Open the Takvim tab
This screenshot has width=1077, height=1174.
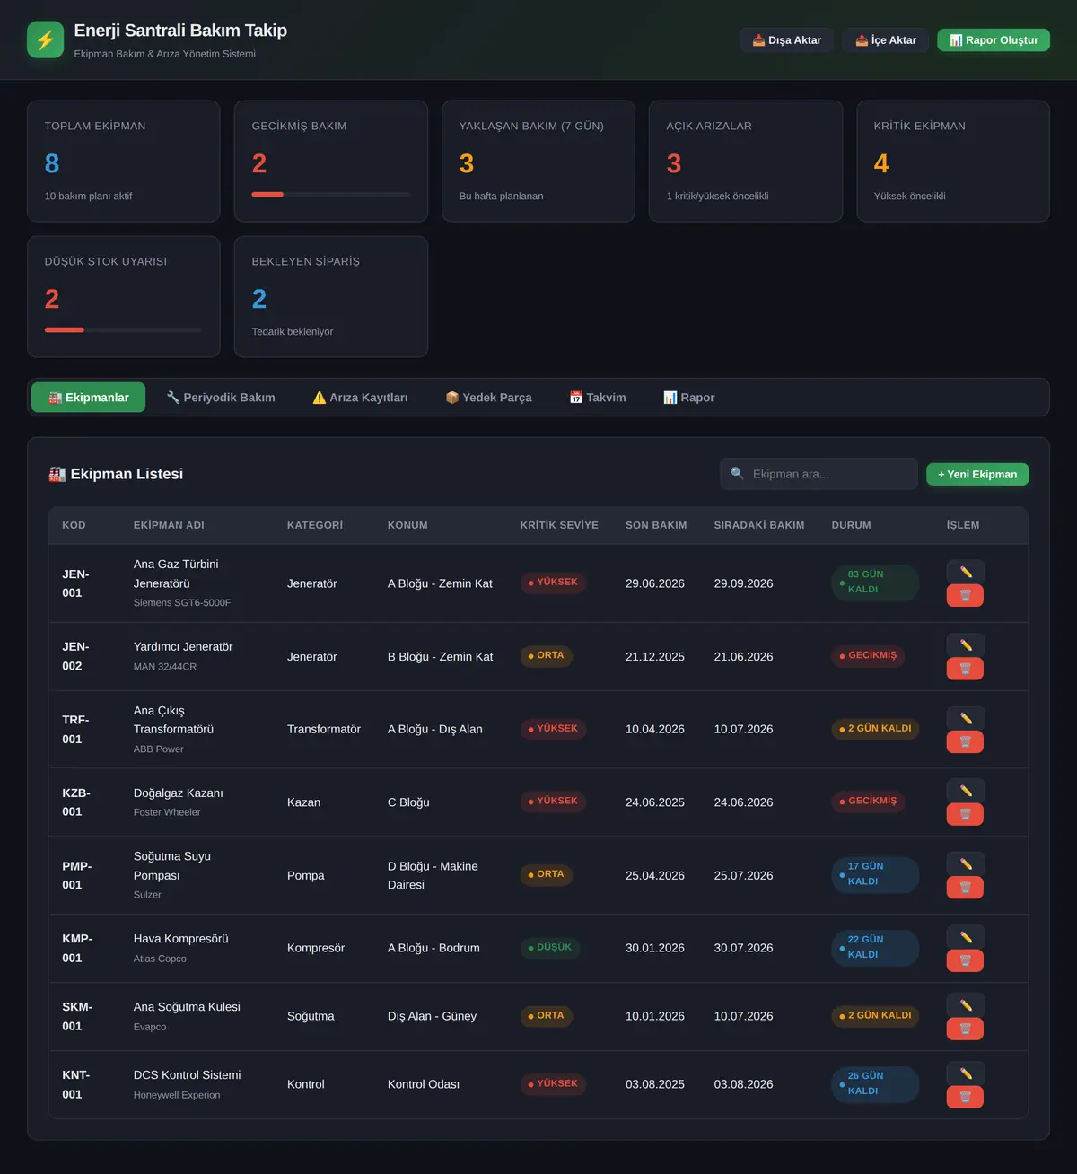tap(598, 398)
